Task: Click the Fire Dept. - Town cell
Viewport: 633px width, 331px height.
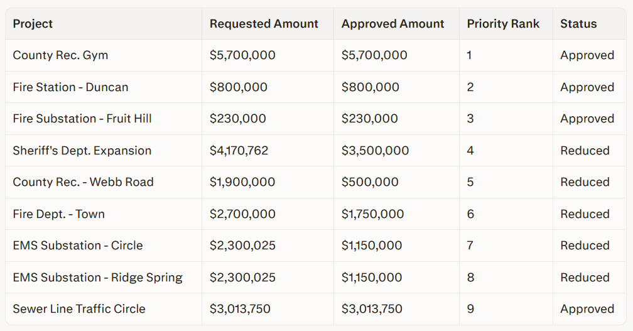Action: click(58, 214)
